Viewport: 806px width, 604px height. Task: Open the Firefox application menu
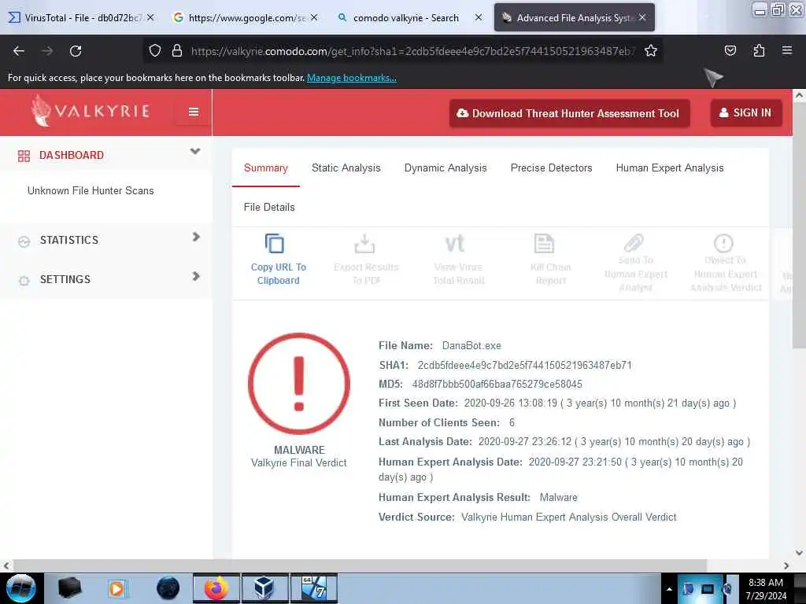(787, 51)
